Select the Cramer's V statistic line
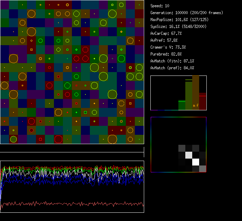 click(x=168, y=47)
